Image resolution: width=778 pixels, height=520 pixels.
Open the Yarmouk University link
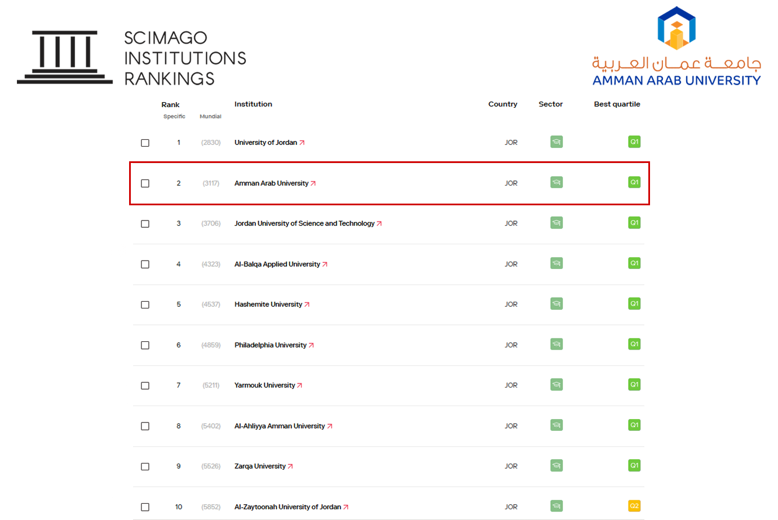coord(268,386)
